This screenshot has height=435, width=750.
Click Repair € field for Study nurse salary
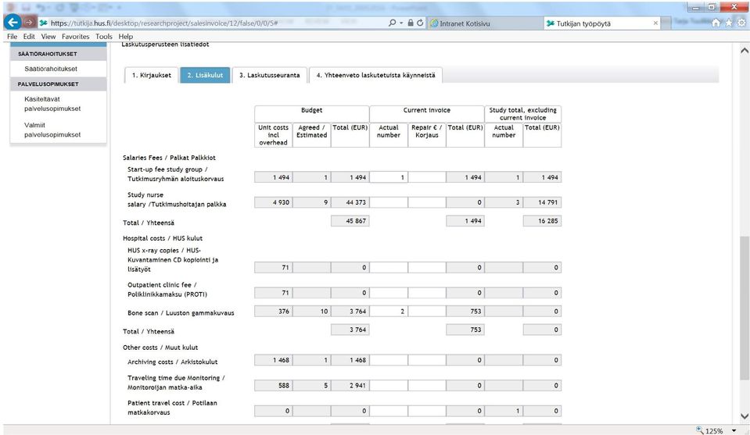point(427,202)
